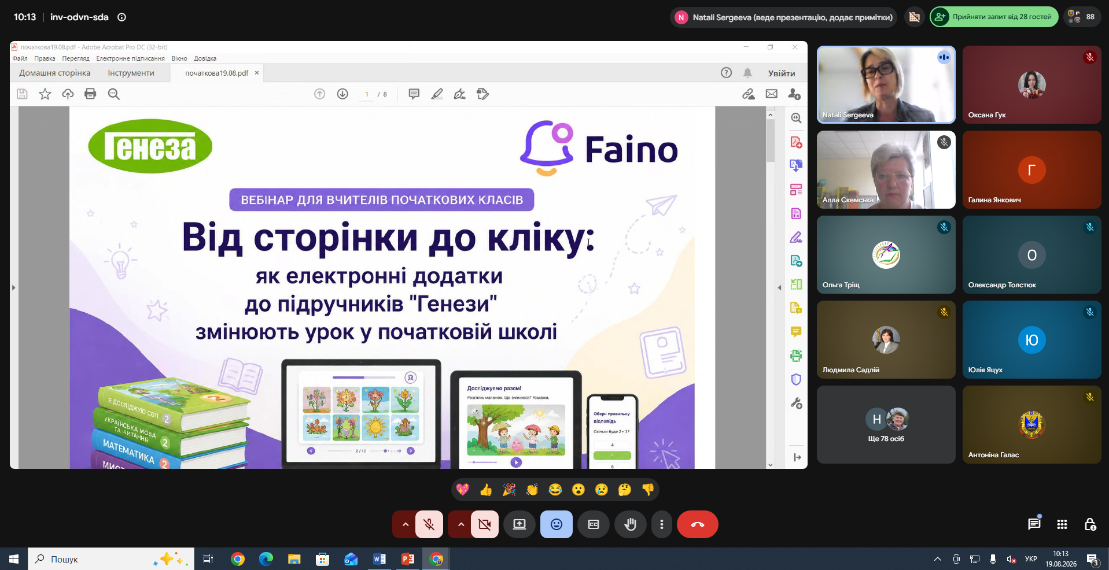Send the thinking face reaction

coord(625,490)
